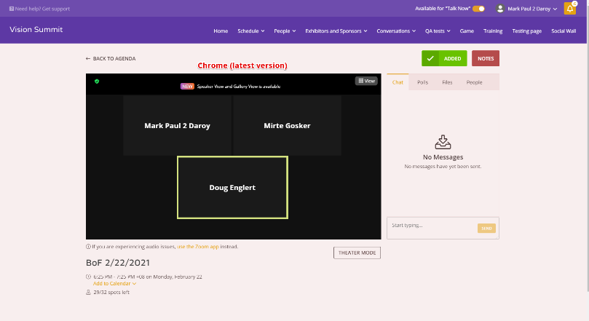The image size is (589, 321).
Task: Click the page vertical scrollbar
Action: click(x=587, y=146)
